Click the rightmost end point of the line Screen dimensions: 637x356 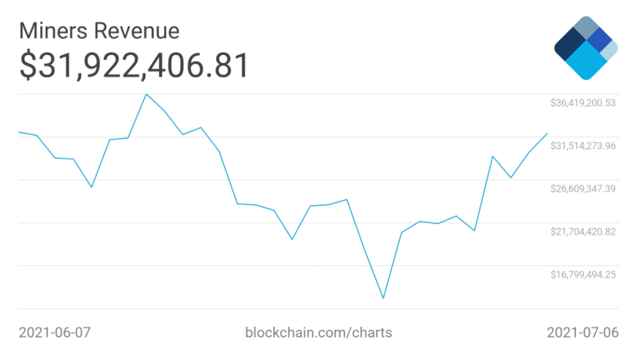[x=547, y=133]
